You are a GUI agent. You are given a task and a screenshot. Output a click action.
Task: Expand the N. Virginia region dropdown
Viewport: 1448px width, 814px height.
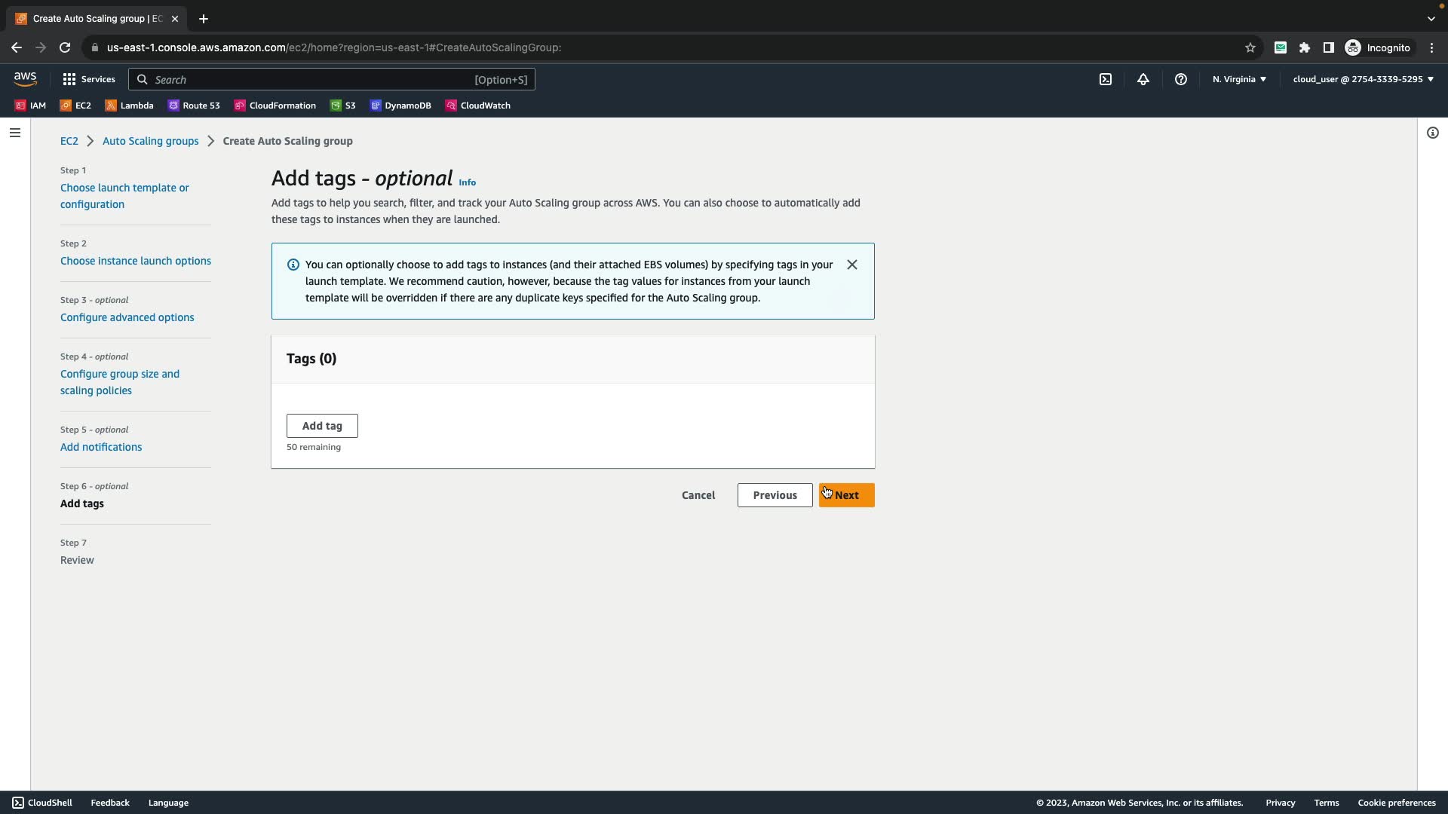1239,79
